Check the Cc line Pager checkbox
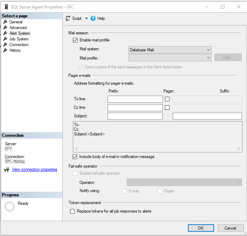Screen dimensions: 247x236 167,108
